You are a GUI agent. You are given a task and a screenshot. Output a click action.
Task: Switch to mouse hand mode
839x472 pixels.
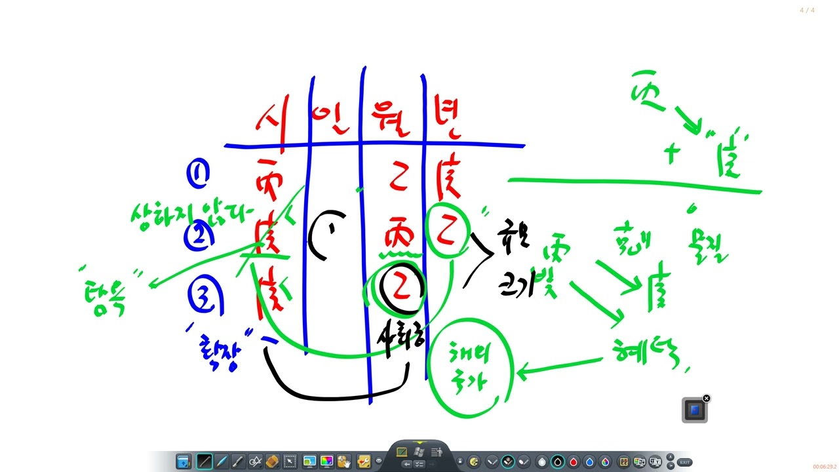click(343, 462)
